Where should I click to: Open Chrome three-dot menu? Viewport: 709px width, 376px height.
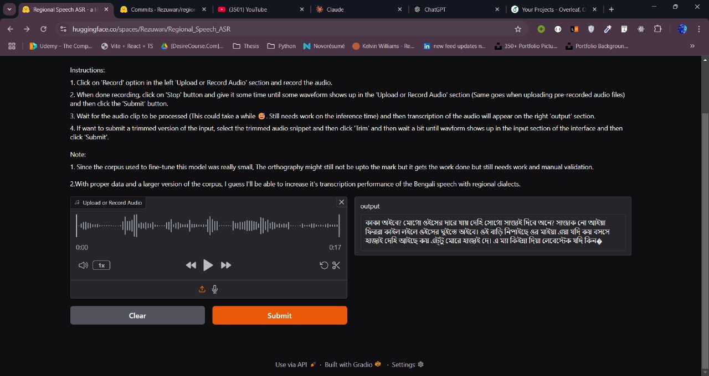[x=699, y=29]
